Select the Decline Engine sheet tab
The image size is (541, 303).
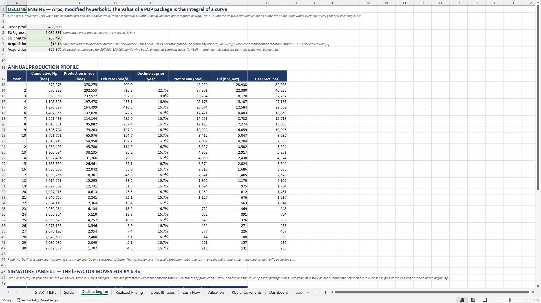[x=95, y=292]
